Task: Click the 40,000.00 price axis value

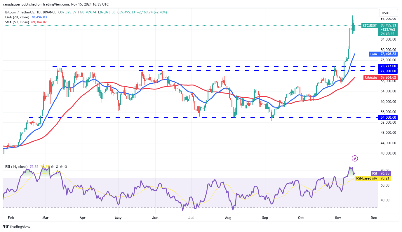Action: 389,153
